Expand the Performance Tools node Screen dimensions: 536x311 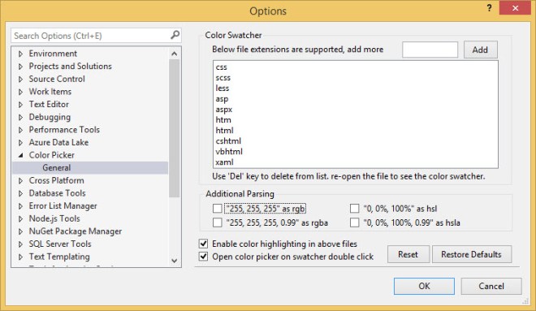coord(20,130)
